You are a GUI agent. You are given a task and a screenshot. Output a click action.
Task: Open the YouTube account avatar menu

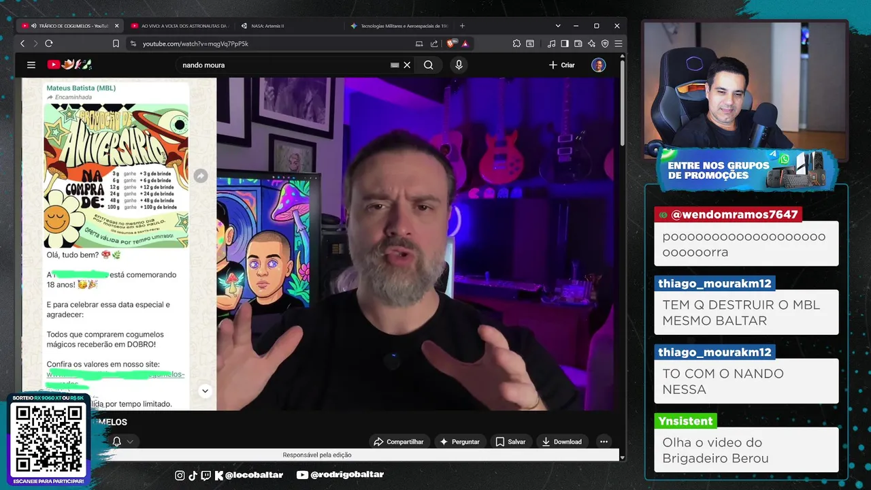(598, 65)
